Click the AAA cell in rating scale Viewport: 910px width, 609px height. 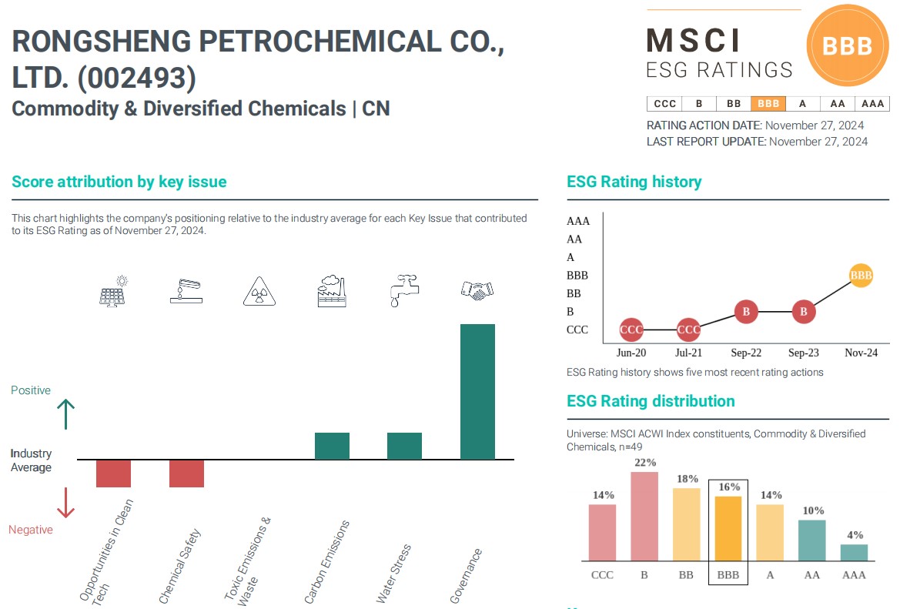tap(872, 103)
